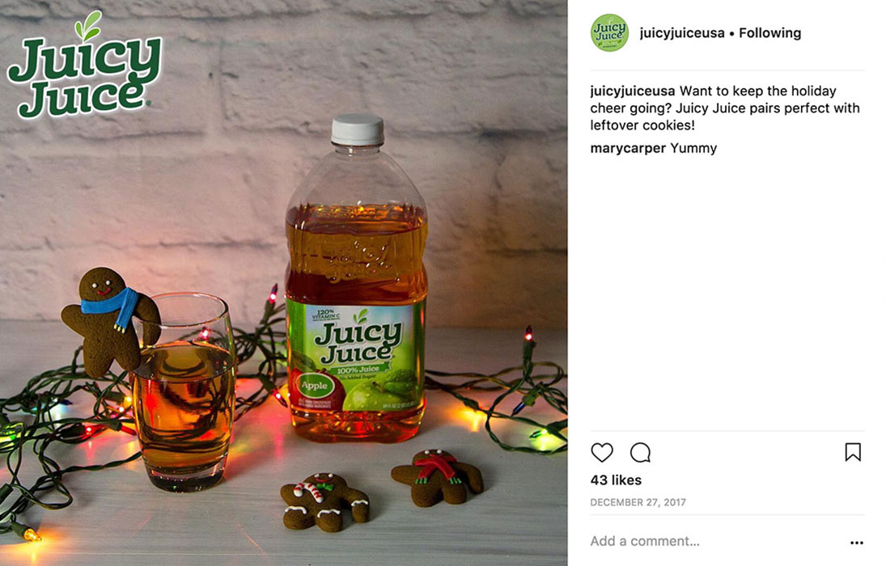Click the gingerbread cookie with red scarf
This screenshot has width=886, height=566.
click(437, 477)
